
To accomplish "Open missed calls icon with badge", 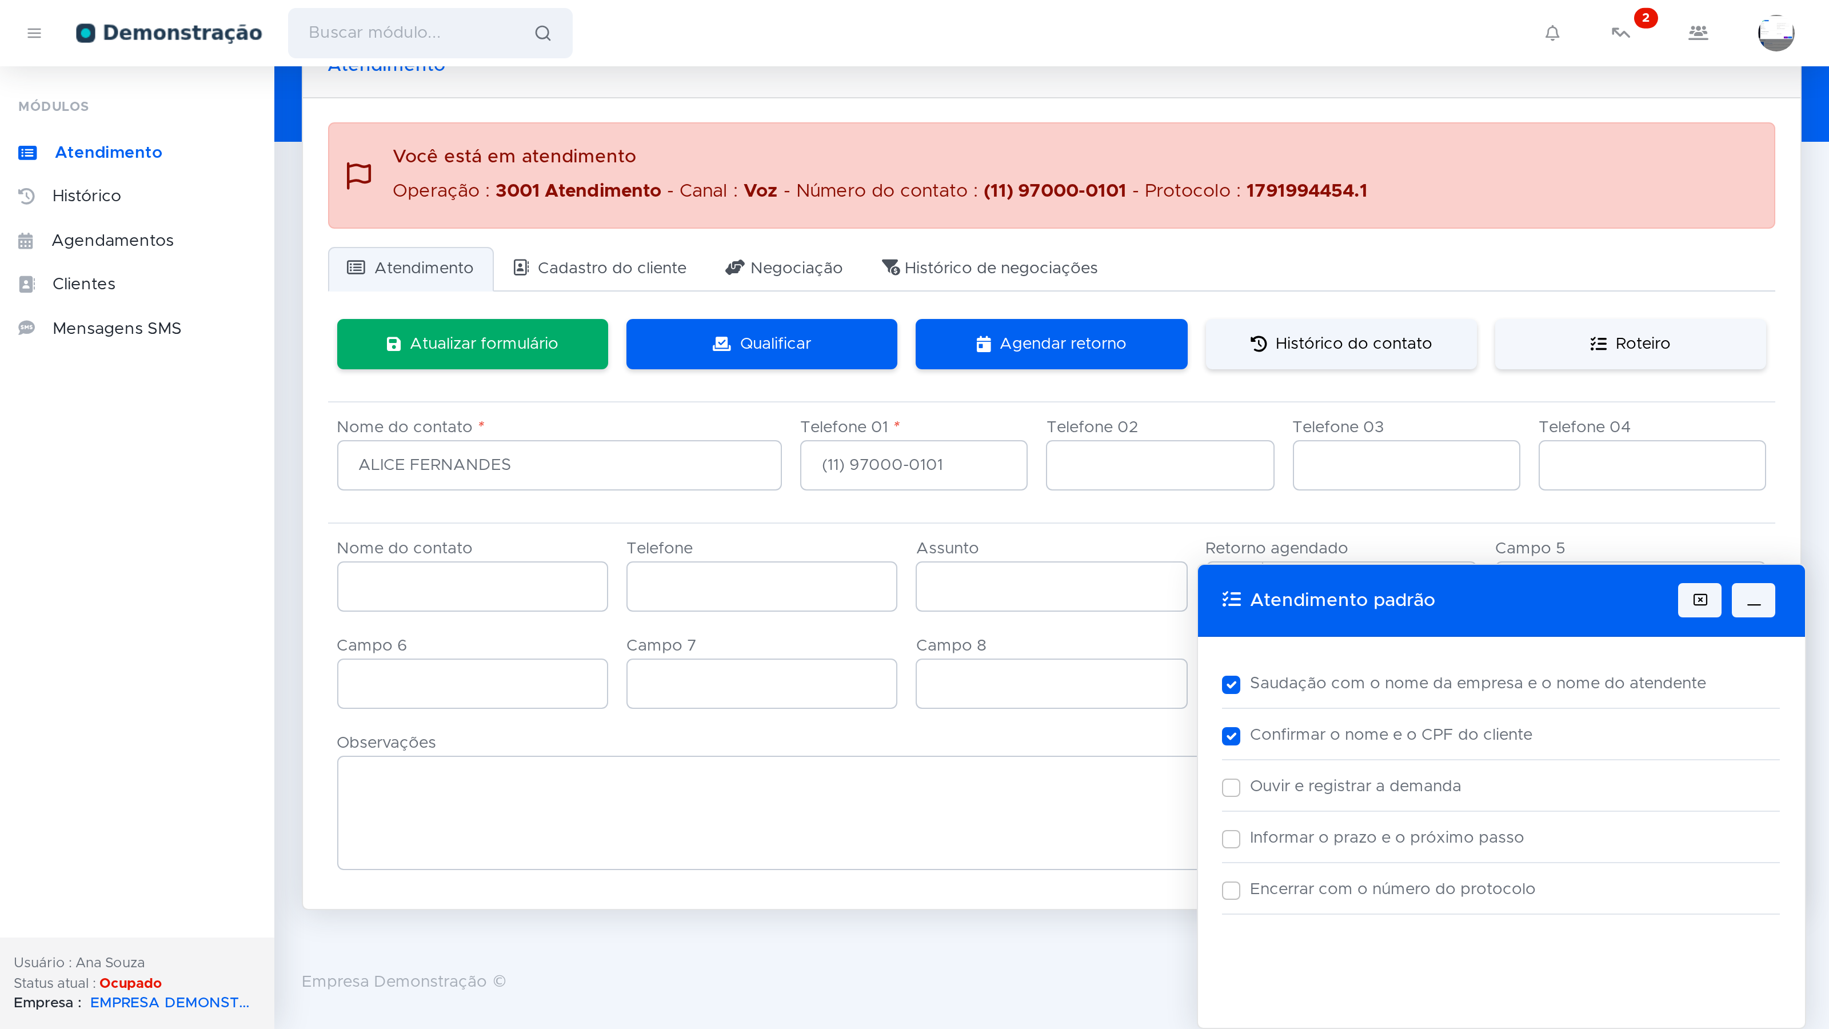I will [1621, 33].
